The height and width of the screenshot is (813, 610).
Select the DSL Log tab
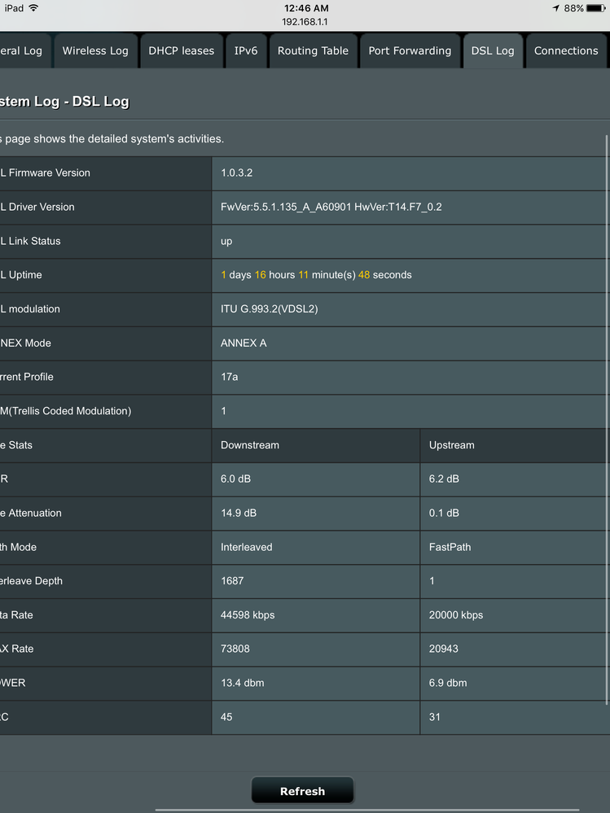coord(493,50)
